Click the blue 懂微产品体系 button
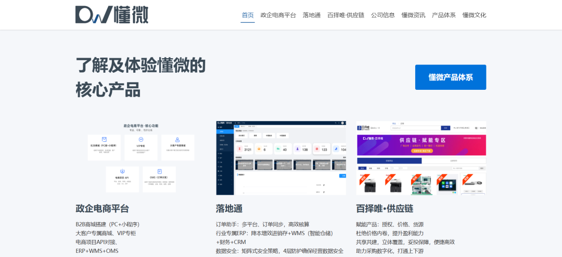 coord(451,77)
